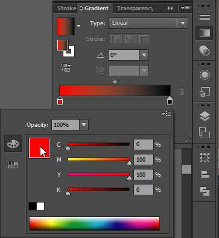
Task: Open the Pathfinder panel icon in dock
Action: pyautogui.click(x=205, y=191)
